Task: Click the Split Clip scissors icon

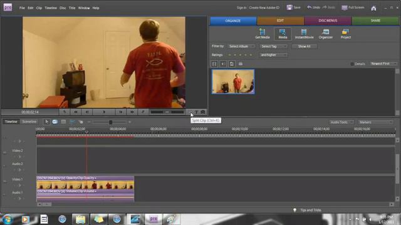Action: 190,112
